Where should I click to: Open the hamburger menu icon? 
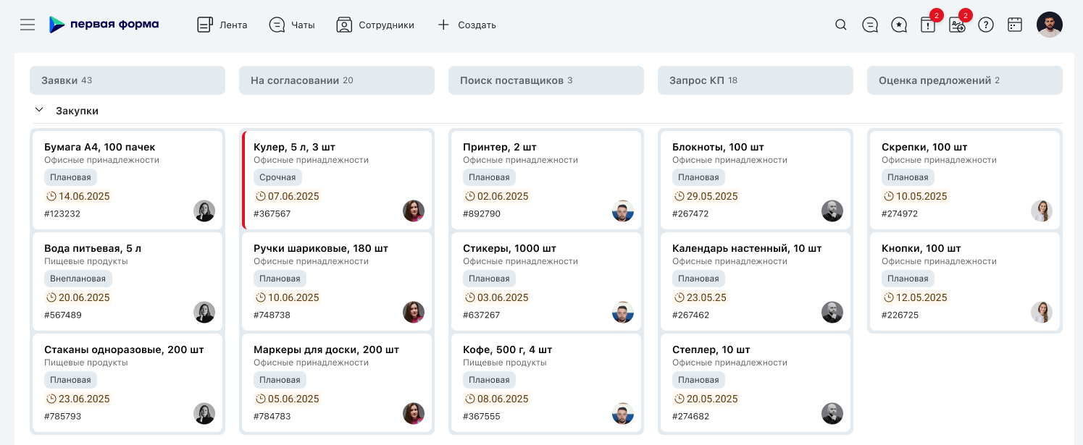28,25
